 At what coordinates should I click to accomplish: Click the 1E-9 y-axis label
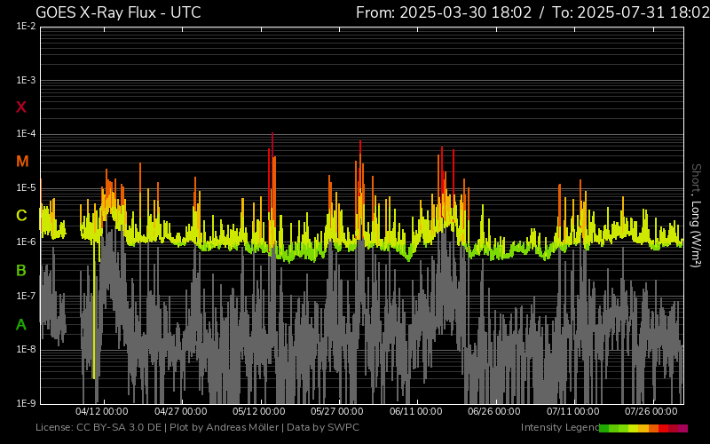[x=26, y=403]
